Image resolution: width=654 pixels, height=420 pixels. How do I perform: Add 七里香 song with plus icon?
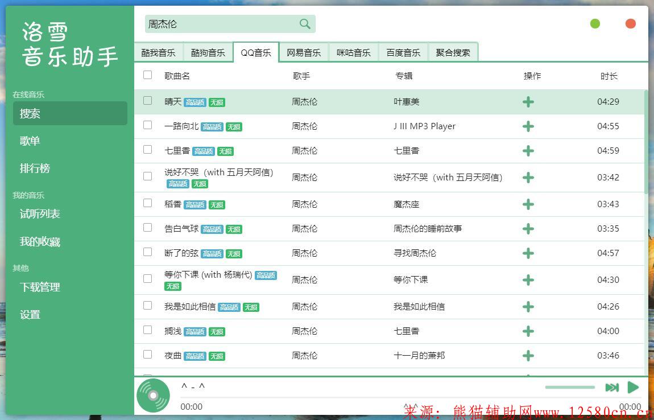click(x=528, y=151)
